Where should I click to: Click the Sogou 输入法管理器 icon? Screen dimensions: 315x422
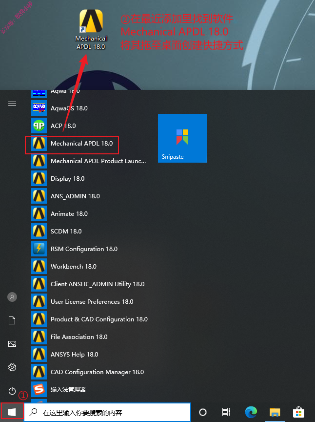(x=39, y=389)
